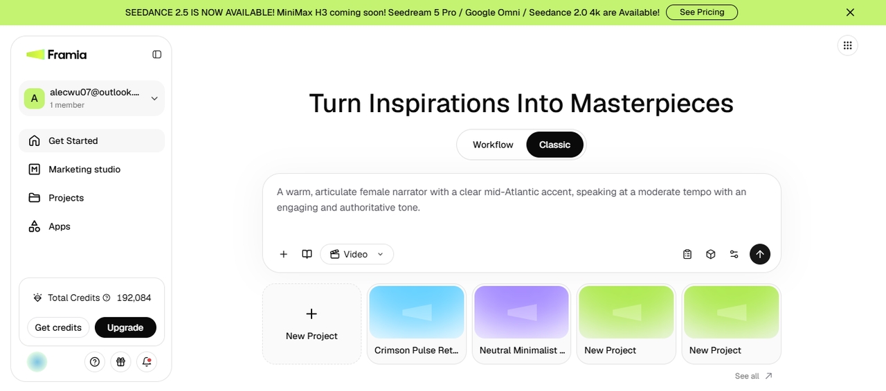Click the gift rewards icon
886x391 pixels.
click(121, 361)
